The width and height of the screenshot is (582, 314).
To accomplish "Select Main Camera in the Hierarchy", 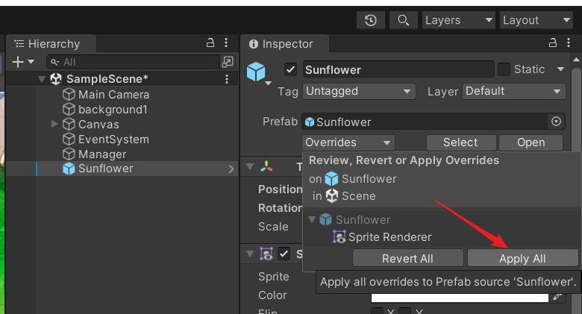I will tap(113, 95).
